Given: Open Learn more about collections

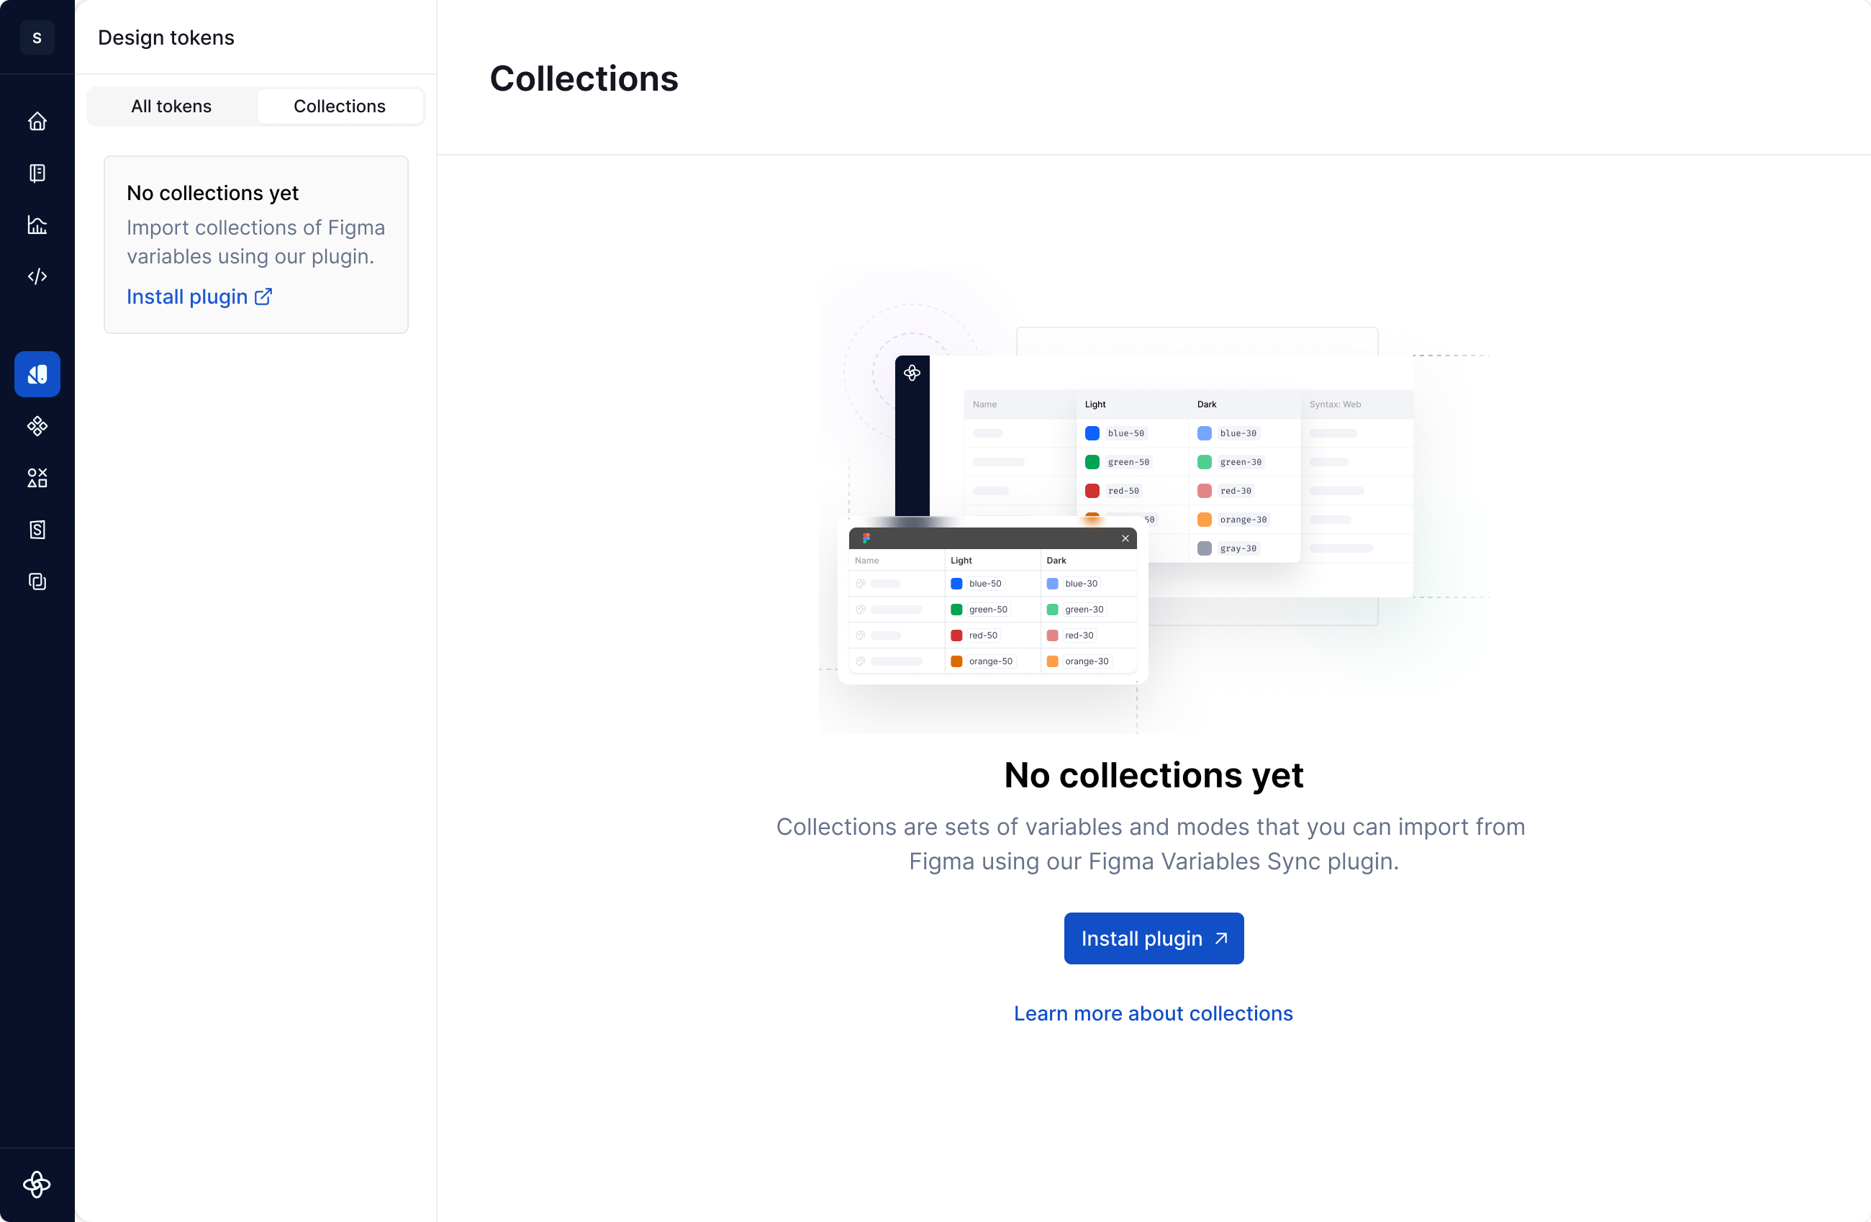Looking at the screenshot, I should tap(1153, 1013).
